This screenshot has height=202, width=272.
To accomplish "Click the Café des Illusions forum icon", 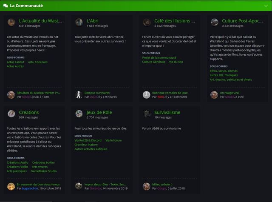I will 147,22.
